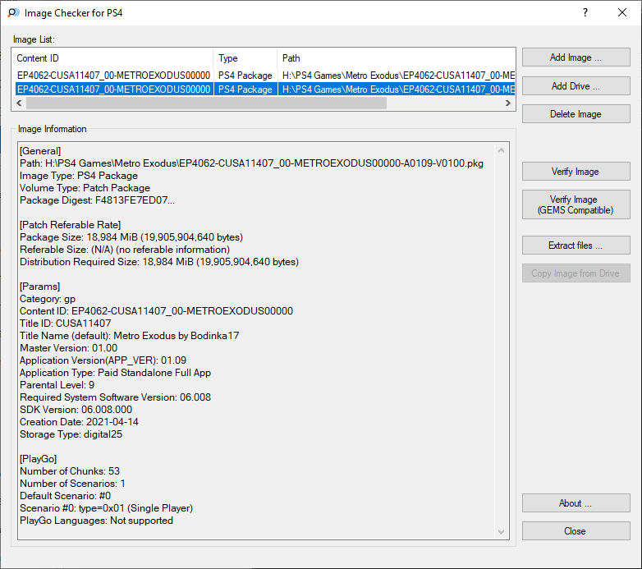The height and width of the screenshot is (569, 642).
Task: Click the Add Drive ... button
Action: point(576,86)
